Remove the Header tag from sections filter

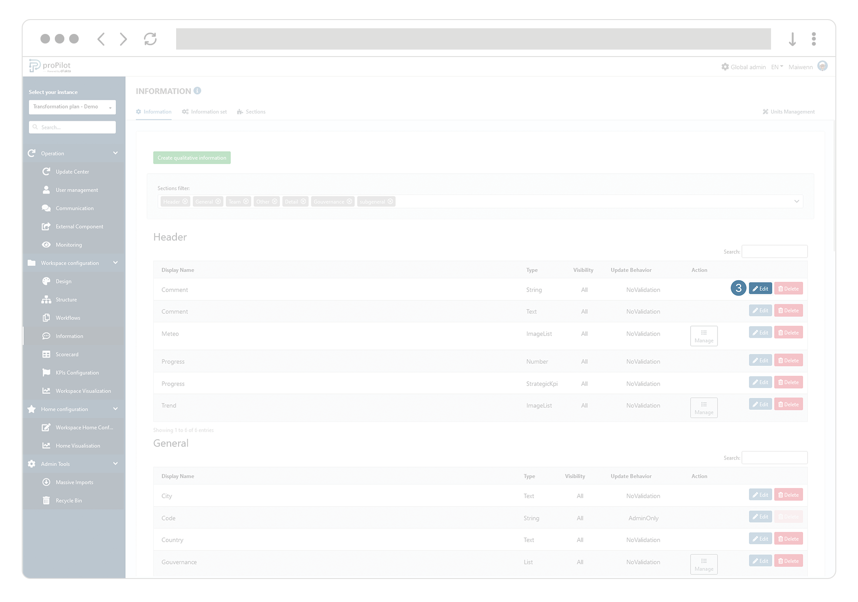[x=185, y=201]
